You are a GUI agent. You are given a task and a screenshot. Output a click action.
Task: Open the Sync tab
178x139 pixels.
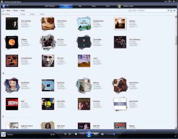pyautogui.click(x=108, y=6)
